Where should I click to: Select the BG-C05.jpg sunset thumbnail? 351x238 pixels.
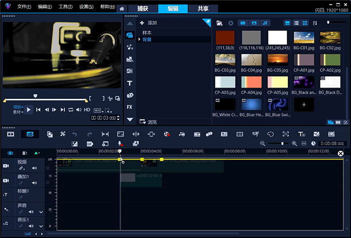(278, 60)
